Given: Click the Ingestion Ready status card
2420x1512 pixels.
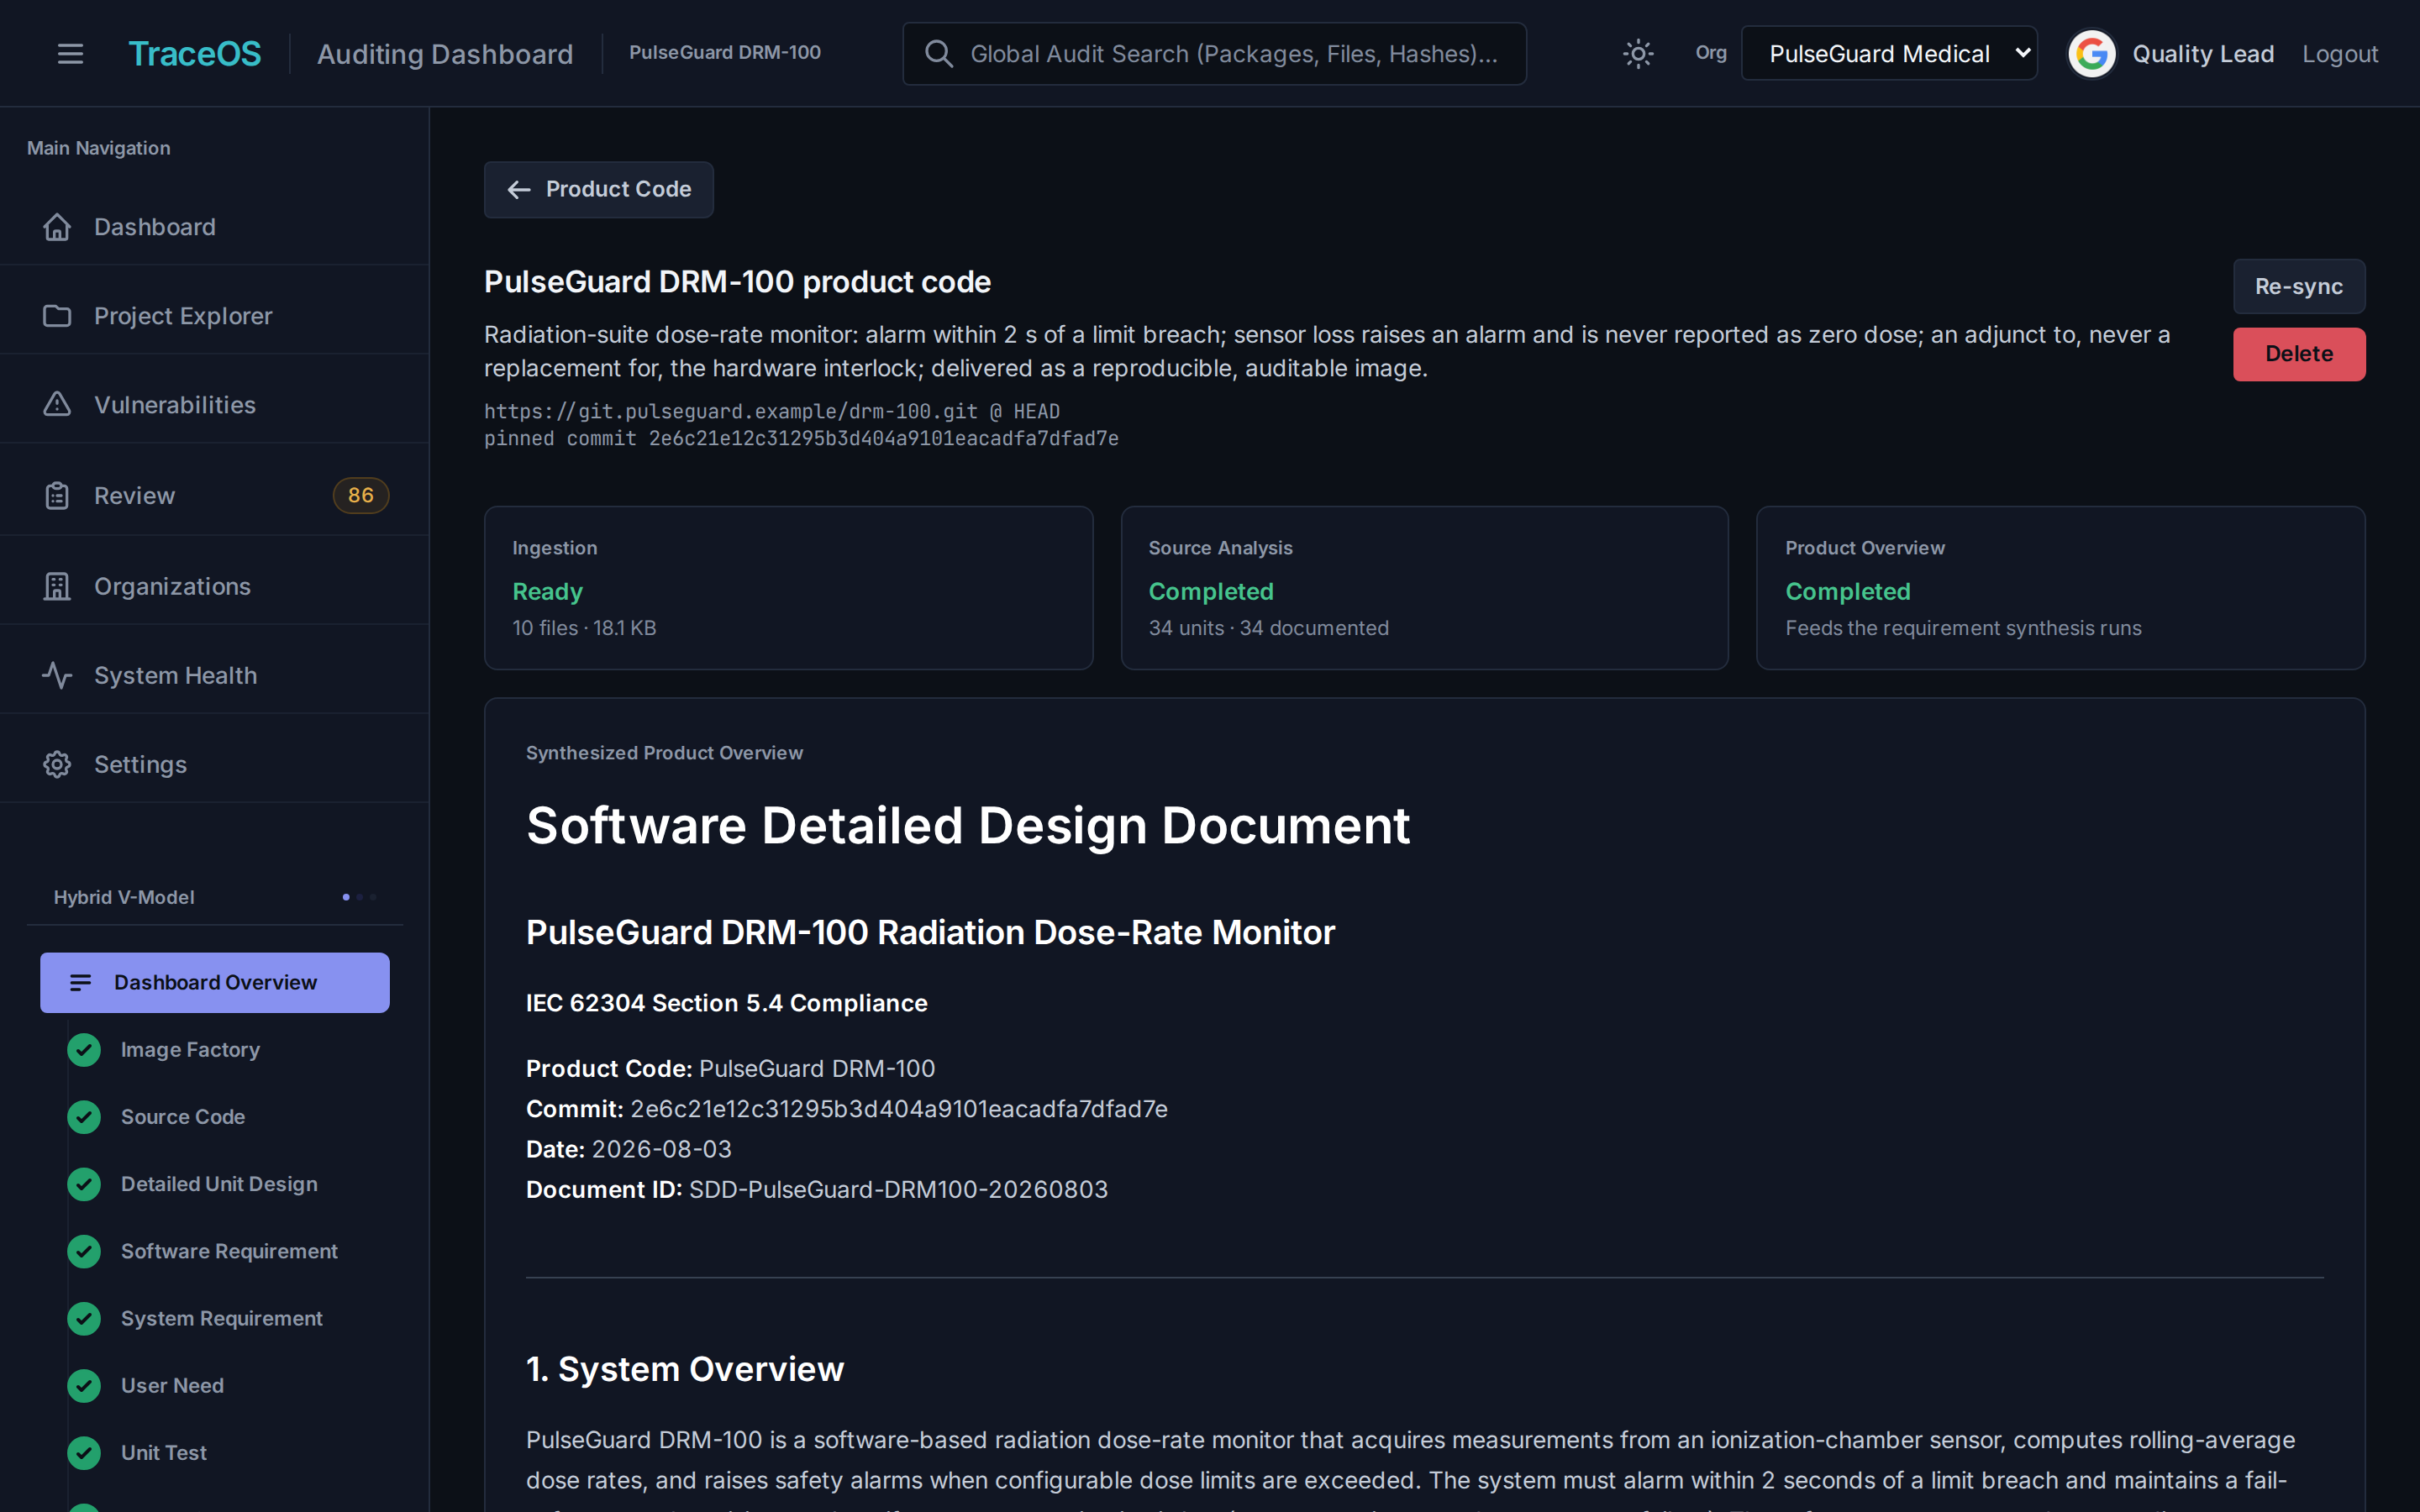Looking at the screenshot, I should pyautogui.click(x=788, y=588).
